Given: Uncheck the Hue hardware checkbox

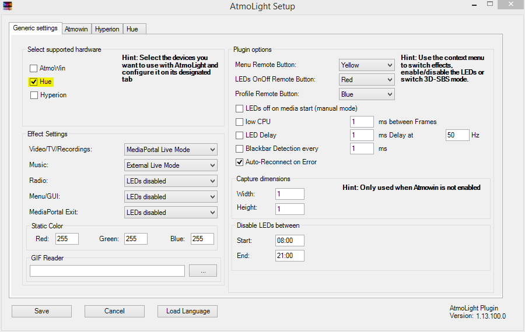Looking at the screenshot, I should point(33,82).
